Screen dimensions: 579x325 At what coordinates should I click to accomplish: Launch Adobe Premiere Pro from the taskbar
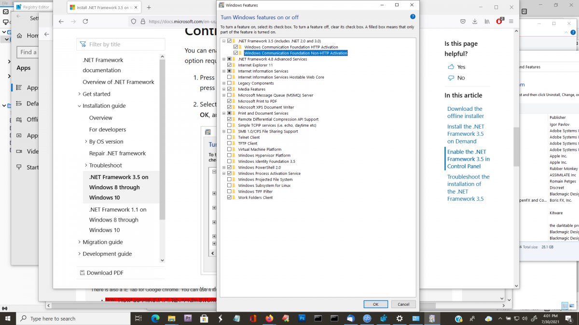(188, 318)
